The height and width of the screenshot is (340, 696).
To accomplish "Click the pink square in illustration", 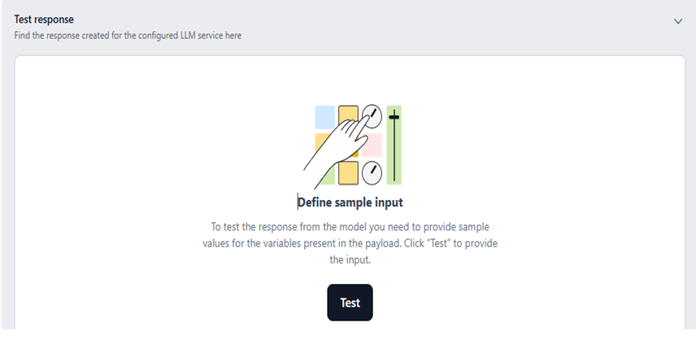I will tap(372, 145).
